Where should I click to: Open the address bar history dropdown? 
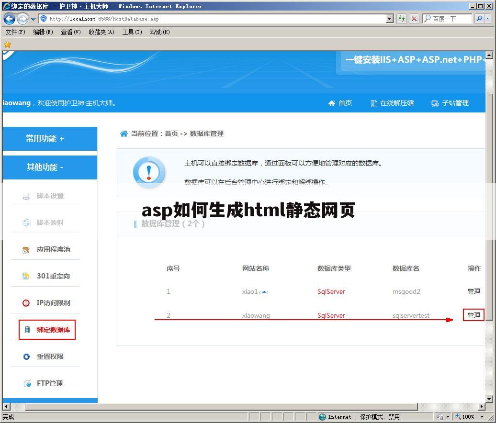click(390, 19)
